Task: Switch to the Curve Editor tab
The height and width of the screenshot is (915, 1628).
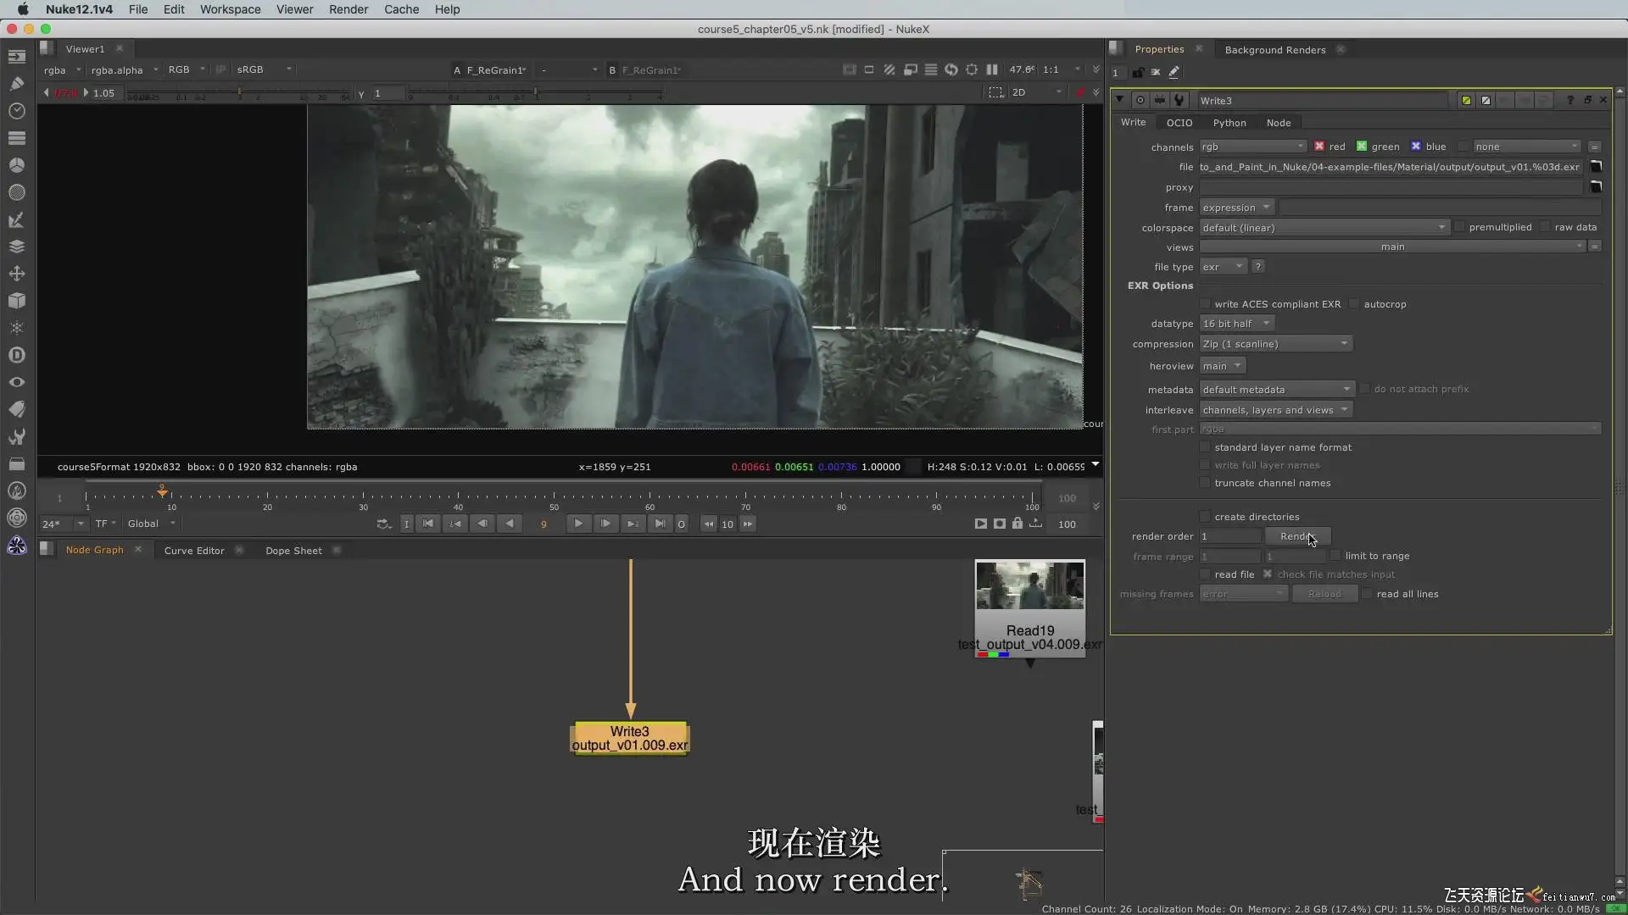Action: (193, 551)
